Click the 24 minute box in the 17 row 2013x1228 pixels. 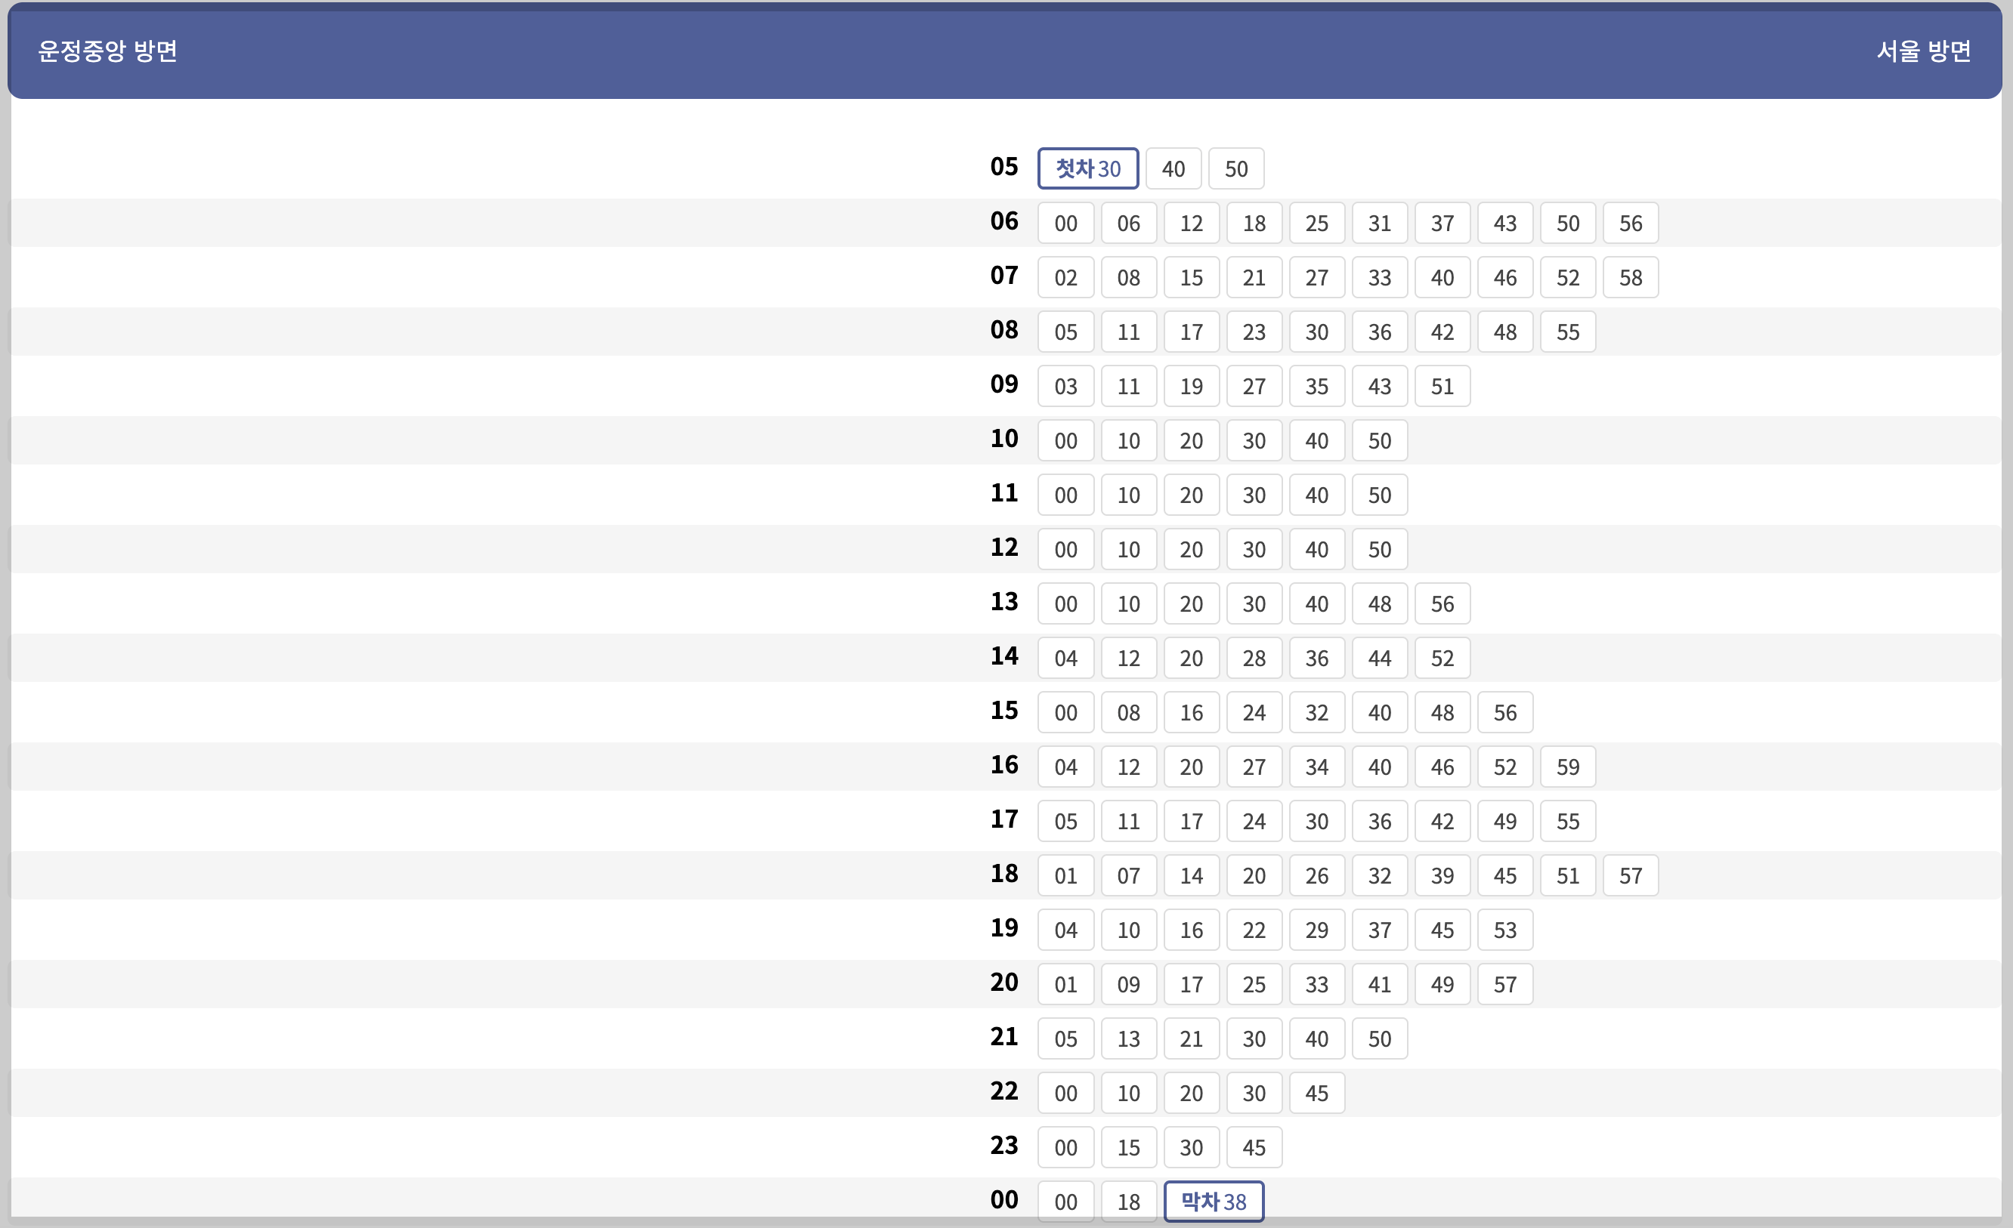(x=1254, y=822)
